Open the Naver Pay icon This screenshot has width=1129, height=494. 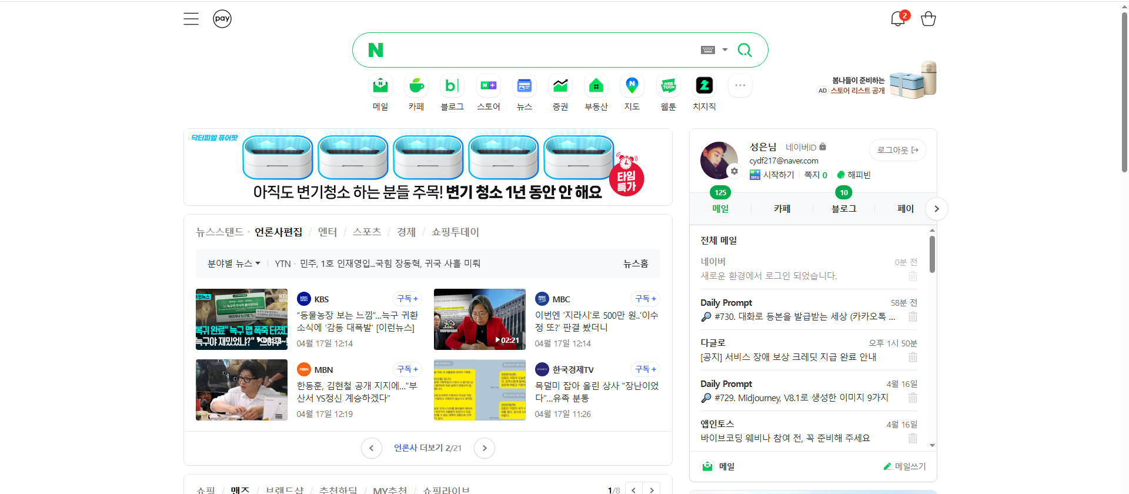(222, 19)
